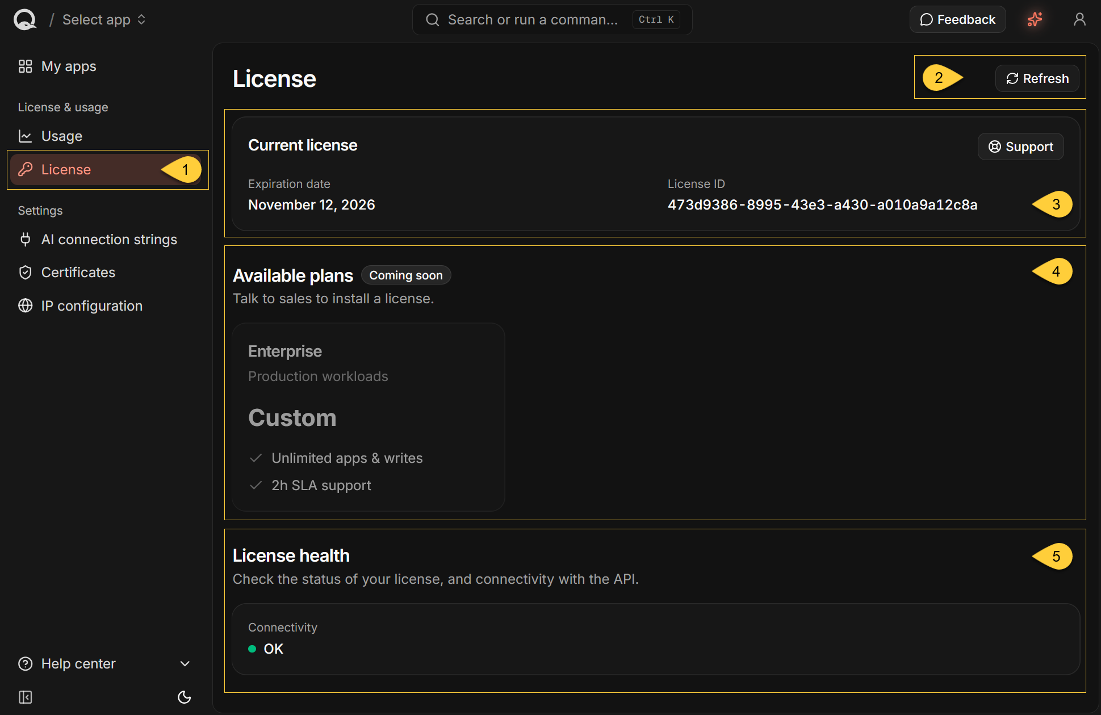
Task: Click the sparkle AI assistant icon
Action: coord(1035,20)
